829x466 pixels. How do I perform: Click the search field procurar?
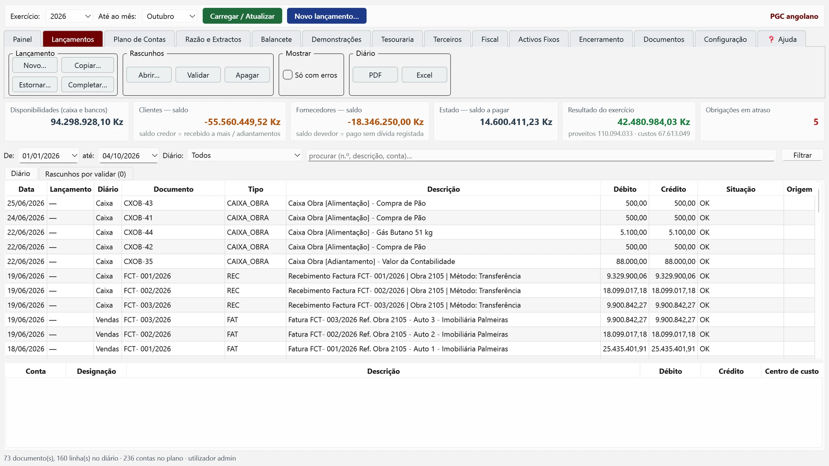pos(541,156)
